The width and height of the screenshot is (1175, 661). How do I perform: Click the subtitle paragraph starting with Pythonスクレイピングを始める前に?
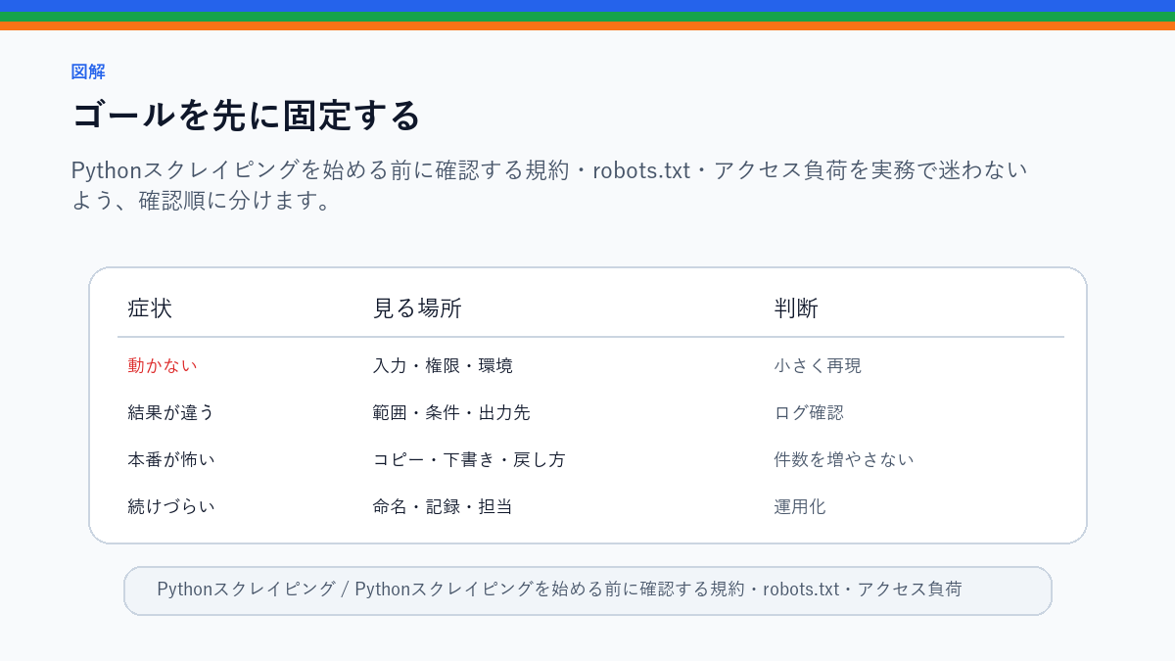click(x=549, y=185)
